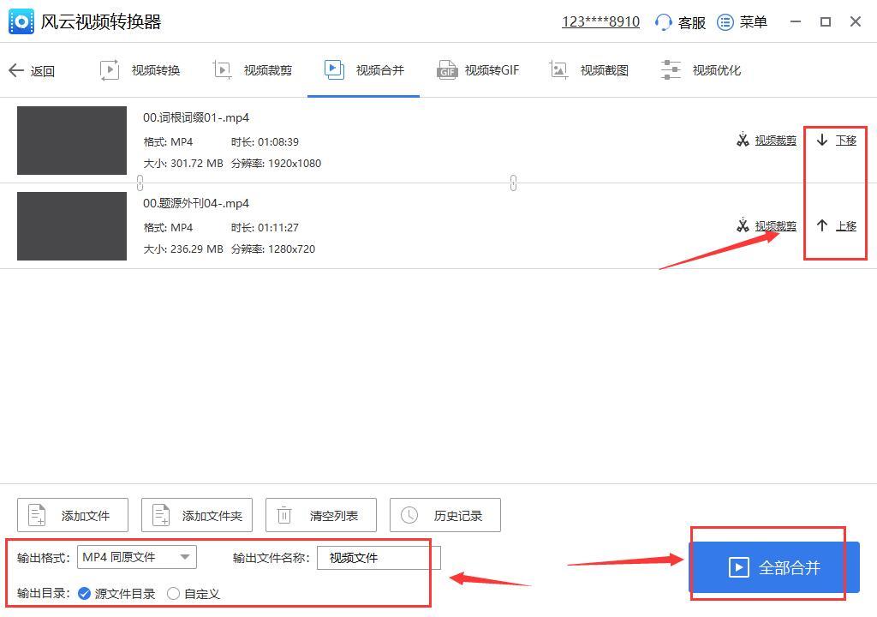This screenshot has height=617, width=877.
Task: Open the 视频优化 tab
Action: coord(717,70)
